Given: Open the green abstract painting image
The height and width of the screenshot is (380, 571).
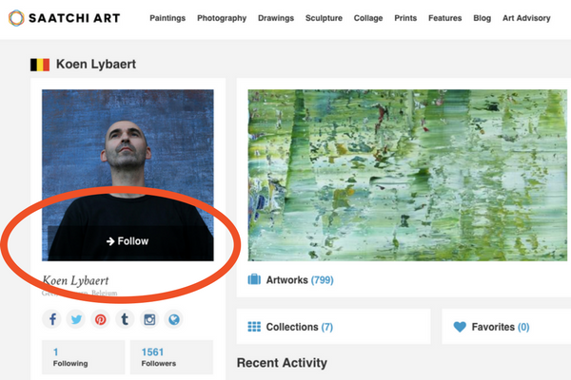Looking at the screenshot, I should click(407, 175).
